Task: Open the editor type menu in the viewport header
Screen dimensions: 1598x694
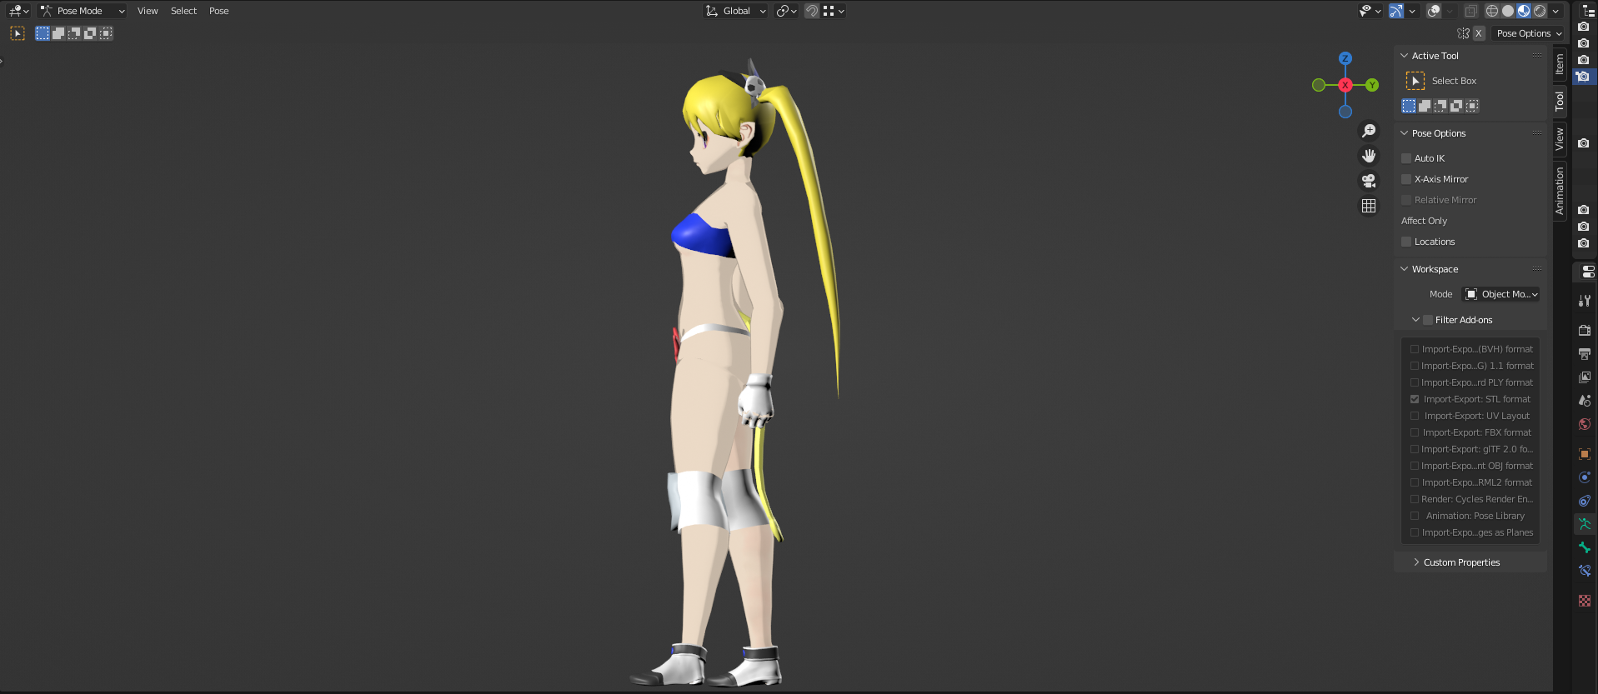Action: [x=18, y=11]
